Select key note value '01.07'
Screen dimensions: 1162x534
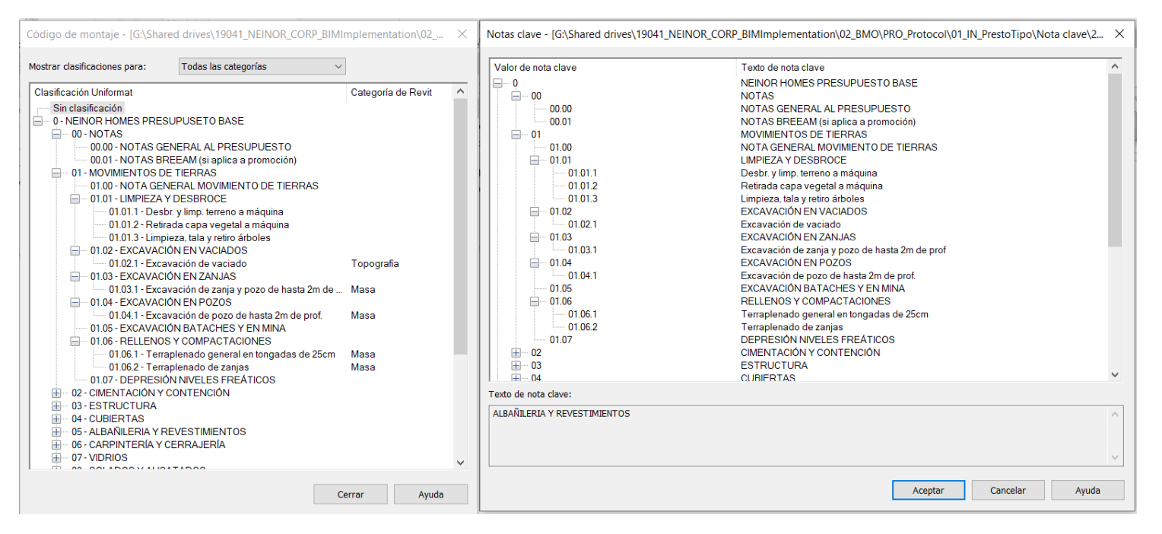[560, 340]
